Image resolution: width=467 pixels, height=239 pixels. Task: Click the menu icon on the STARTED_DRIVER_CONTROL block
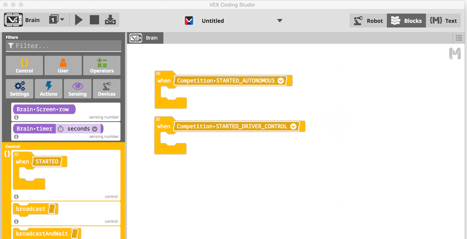(158, 119)
